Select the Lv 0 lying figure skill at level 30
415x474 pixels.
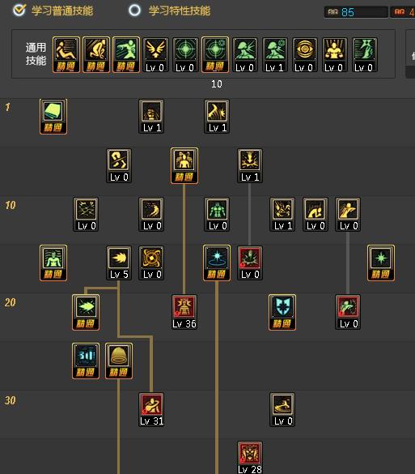pyautogui.click(x=282, y=410)
